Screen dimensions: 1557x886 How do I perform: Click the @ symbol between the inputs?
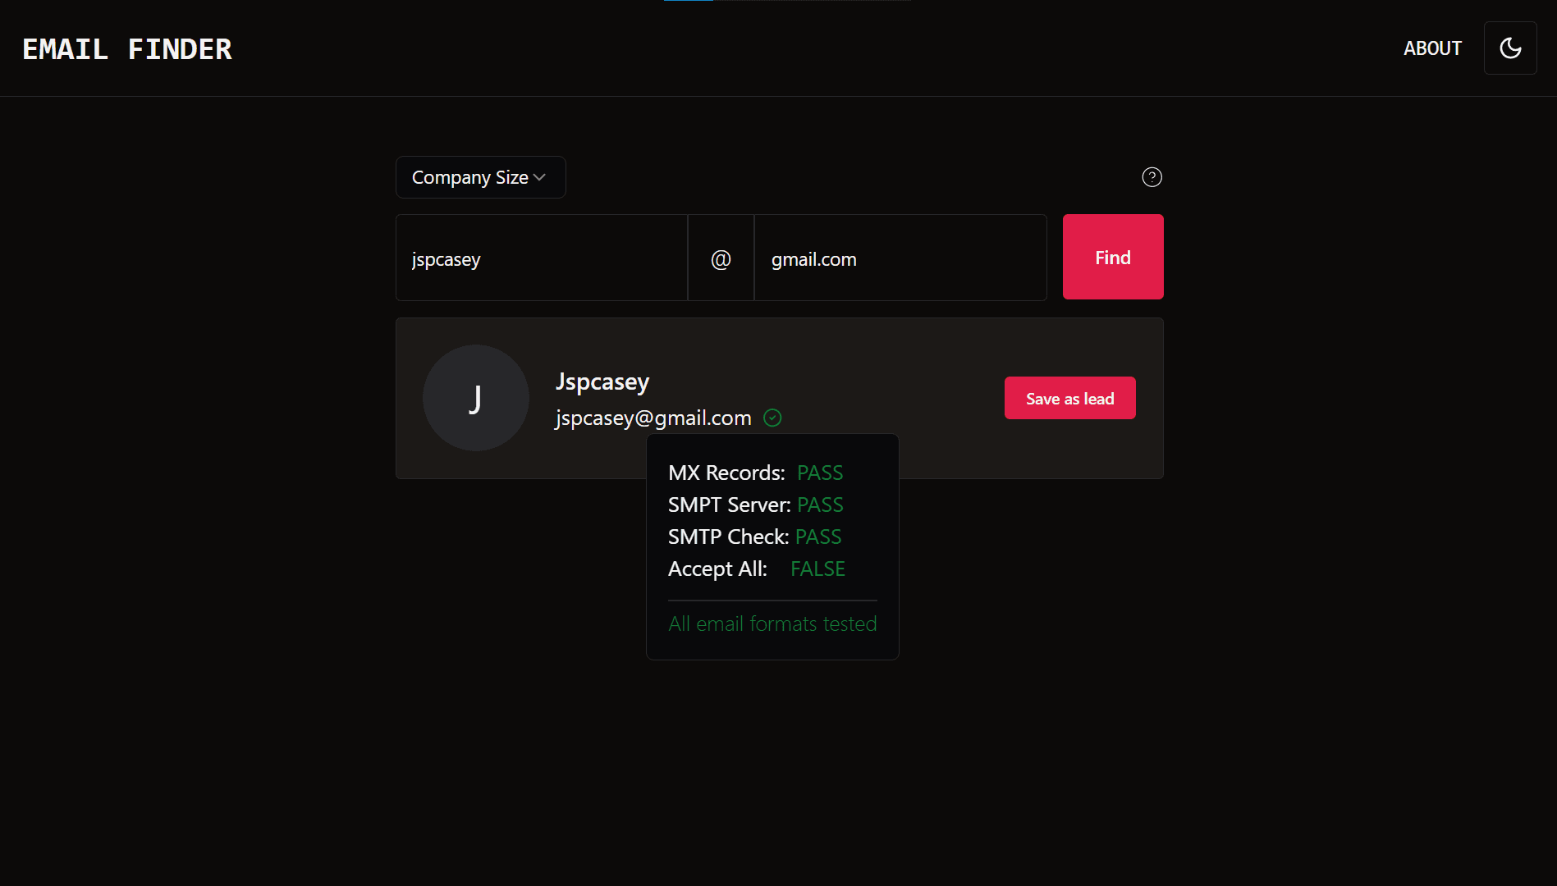pyautogui.click(x=721, y=259)
